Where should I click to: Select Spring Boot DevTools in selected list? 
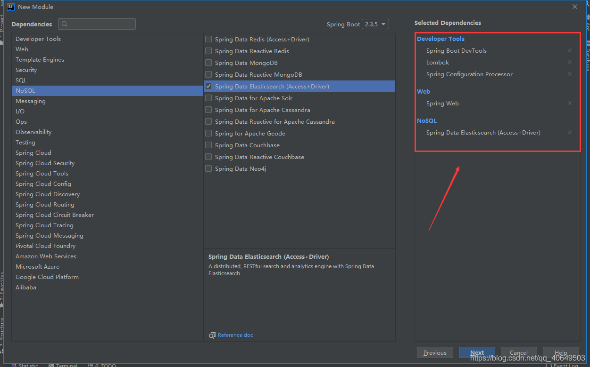[x=457, y=50]
